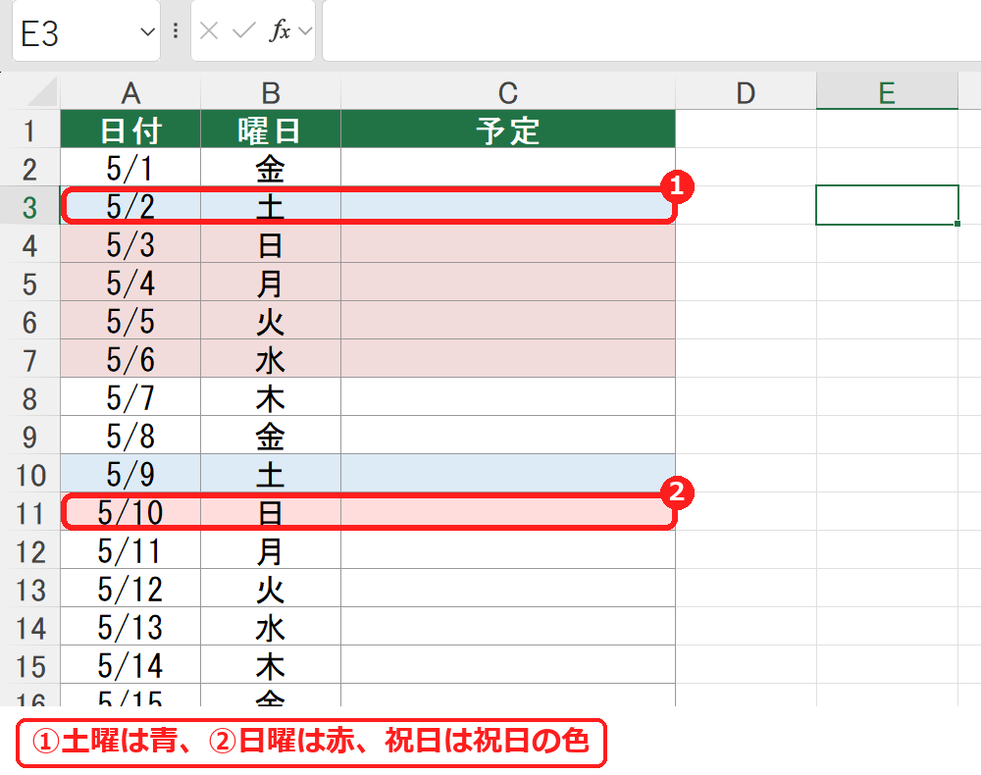981x775 pixels.
Task: Click the 予定 cell for 5/12
Action: (x=508, y=590)
